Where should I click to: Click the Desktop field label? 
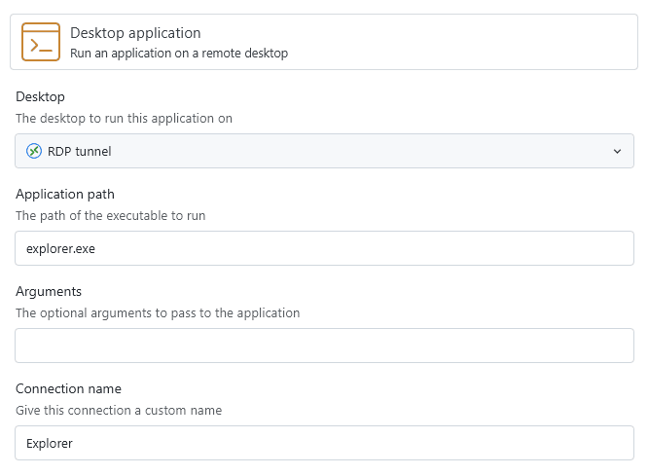click(41, 97)
